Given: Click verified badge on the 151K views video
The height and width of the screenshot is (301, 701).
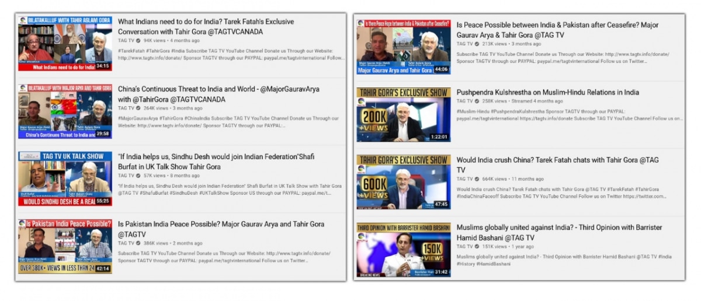Looking at the screenshot, I should point(477,247).
